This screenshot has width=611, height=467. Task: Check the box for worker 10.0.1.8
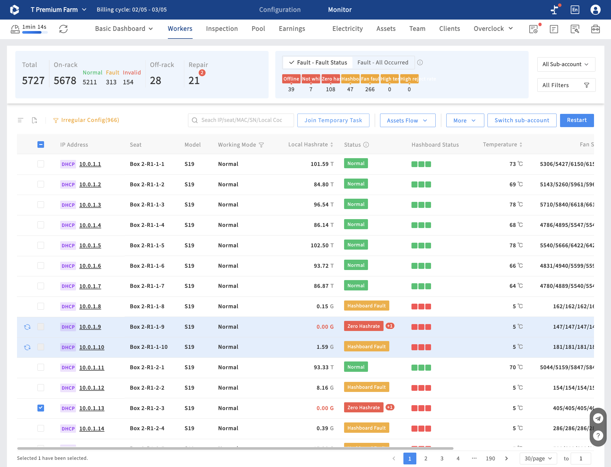tap(41, 306)
